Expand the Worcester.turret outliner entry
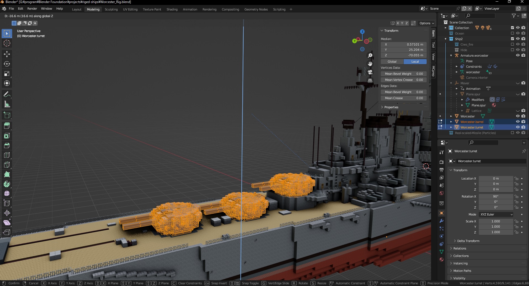The width and height of the screenshot is (529, 286). coord(451,127)
